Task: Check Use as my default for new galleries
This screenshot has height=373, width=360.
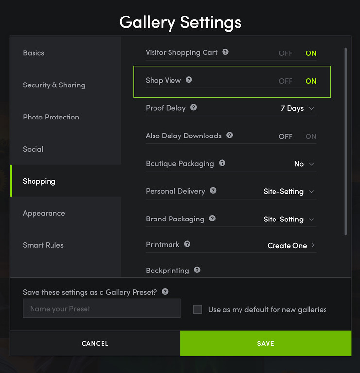Action: coord(198,309)
